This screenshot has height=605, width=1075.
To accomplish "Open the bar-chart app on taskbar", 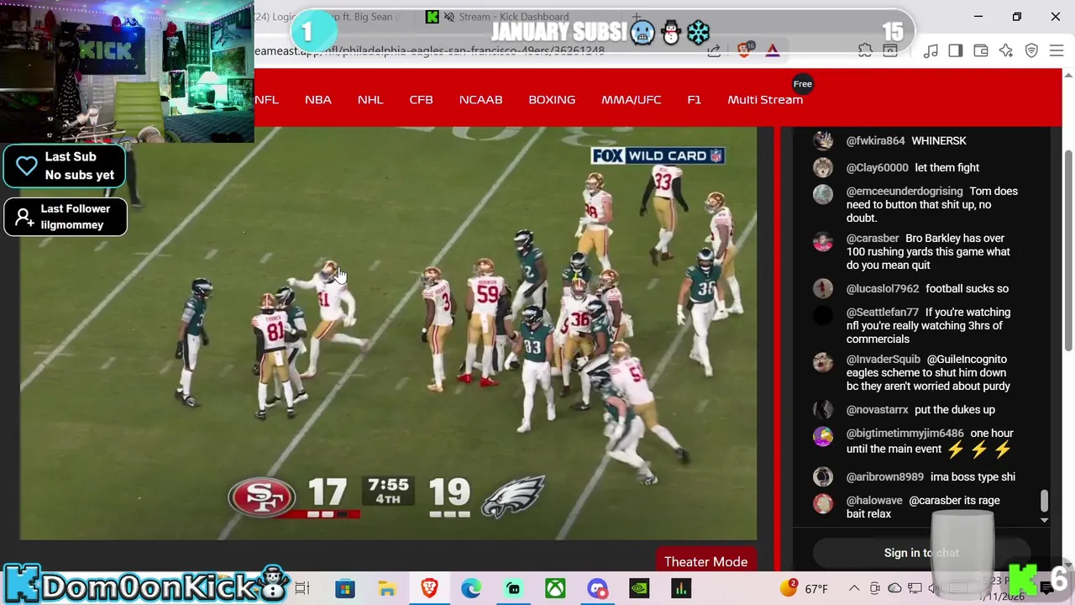I will click(x=681, y=588).
